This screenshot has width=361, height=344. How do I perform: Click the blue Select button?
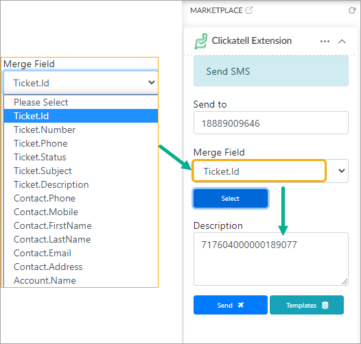click(x=231, y=198)
